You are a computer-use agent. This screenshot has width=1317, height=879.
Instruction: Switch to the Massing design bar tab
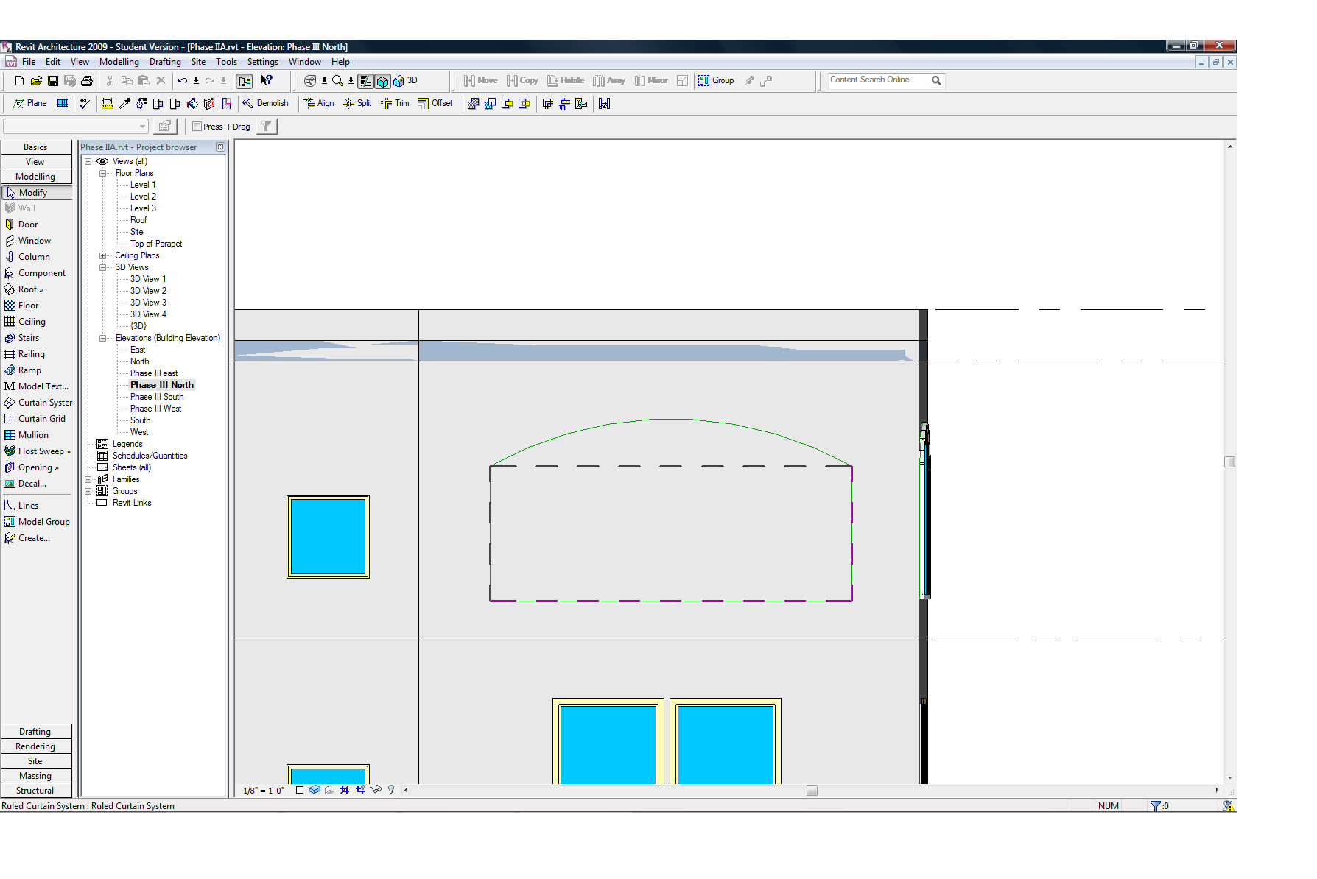35,776
